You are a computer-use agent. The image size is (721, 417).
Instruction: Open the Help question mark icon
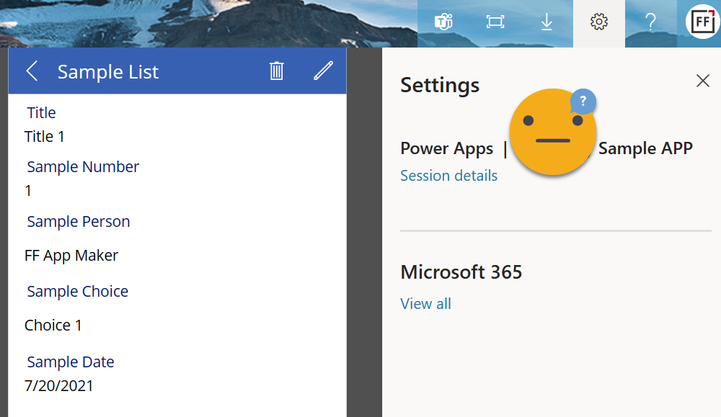650,22
